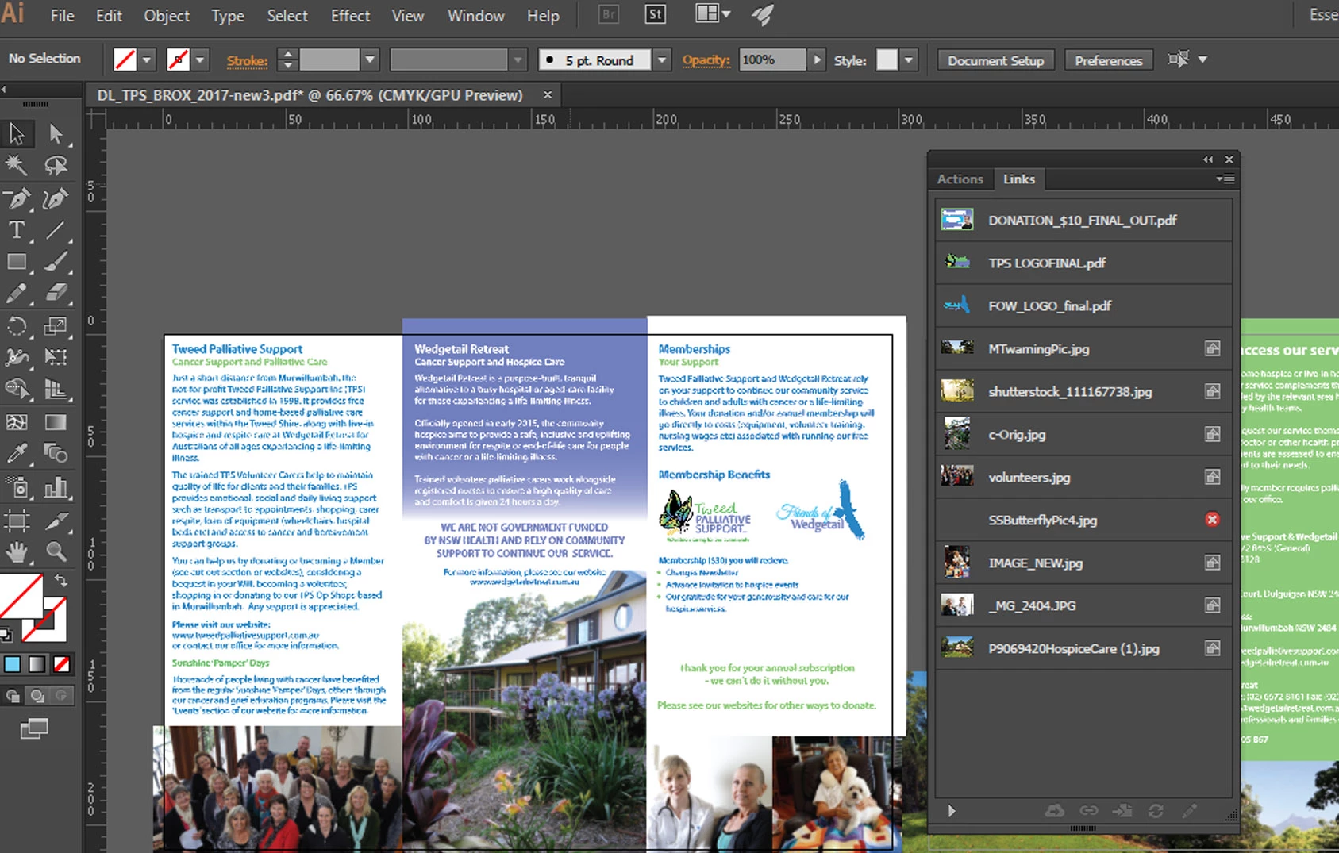Select the Magic Wand tool
The height and width of the screenshot is (853, 1339).
pyautogui.click(x=17, y=165)
